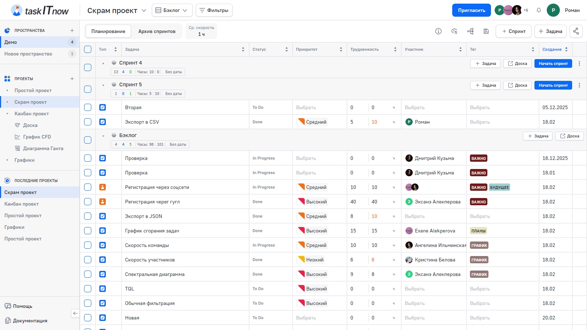The height and width of the screenshot is (330, 587).
Task: Open the Бэклог view dropdown
Action: tap(172, 10)
